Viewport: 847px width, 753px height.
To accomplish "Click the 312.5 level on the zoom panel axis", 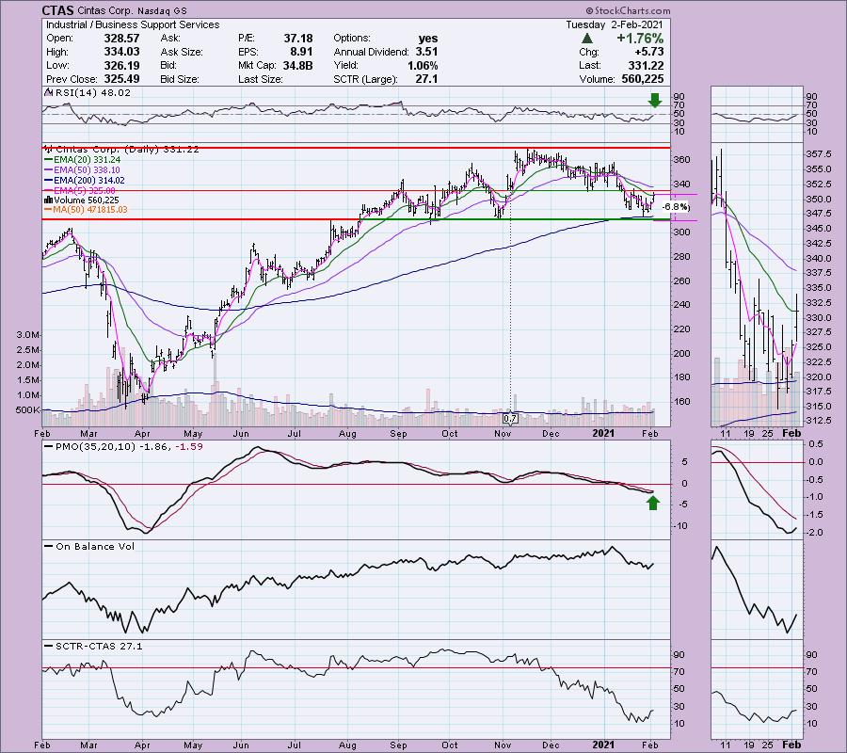I will pyautogui.click(x=819, y=421).
